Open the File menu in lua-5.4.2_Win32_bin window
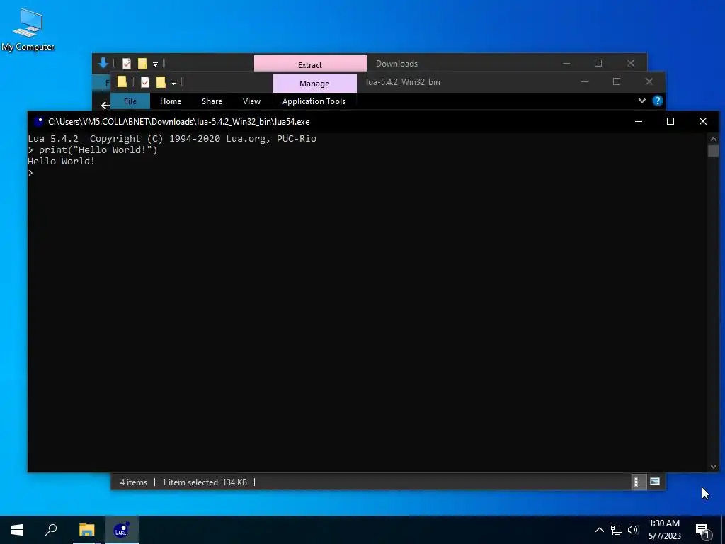725x544 pixels. [130, 101]
